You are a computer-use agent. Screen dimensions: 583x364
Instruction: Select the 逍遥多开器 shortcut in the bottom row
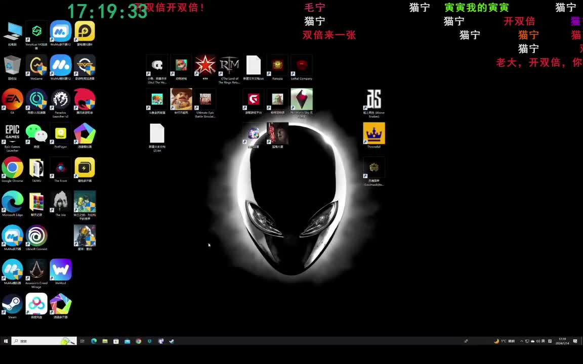pyautogui.click(x=61, y=305)
